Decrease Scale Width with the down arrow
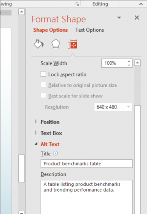The width and height of the screenshot is (147, 214). coord(129,65)
